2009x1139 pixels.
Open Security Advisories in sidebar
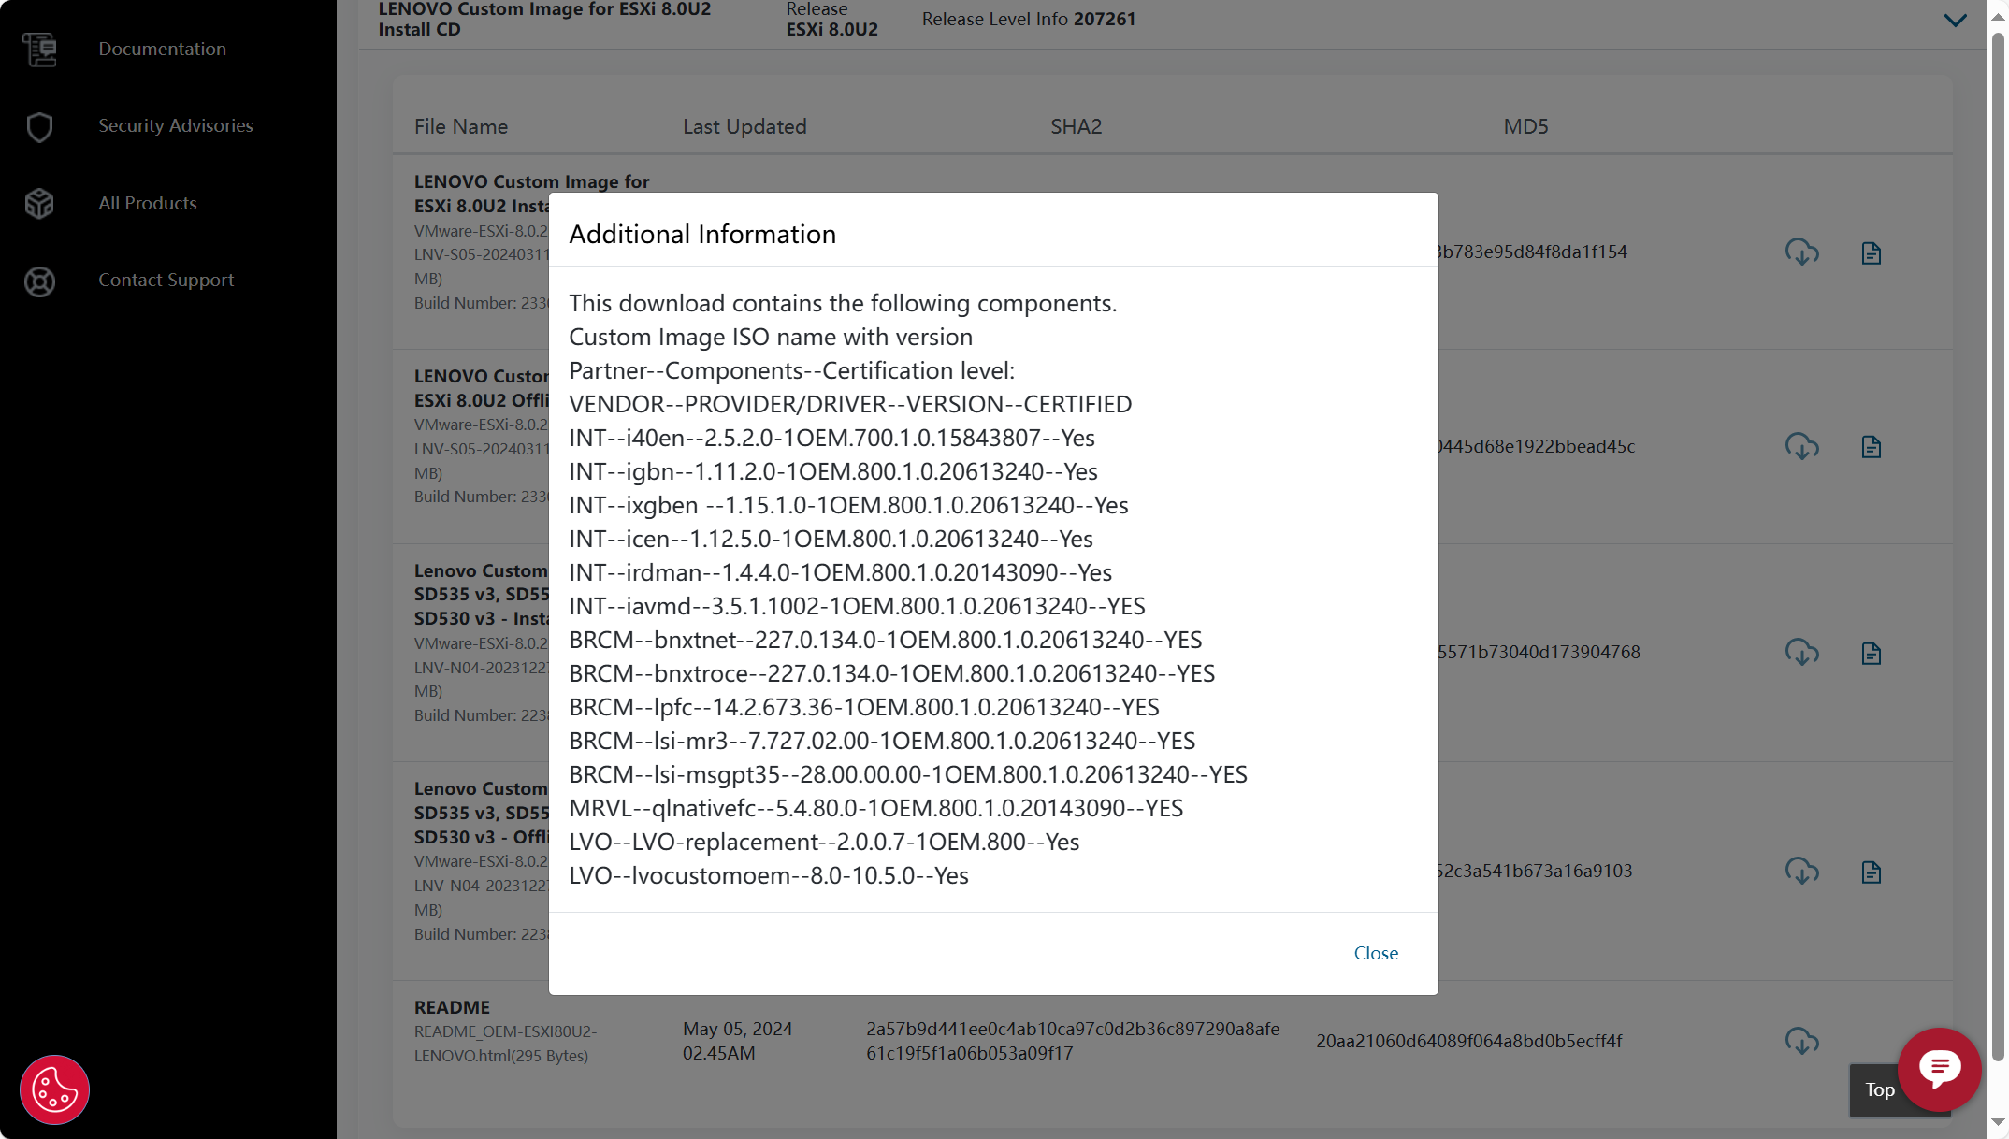(176, 125)
